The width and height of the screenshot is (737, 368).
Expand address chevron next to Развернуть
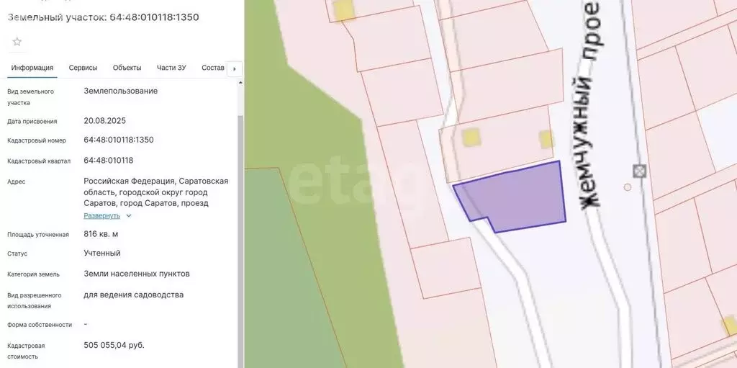click(x=129, y=216)
